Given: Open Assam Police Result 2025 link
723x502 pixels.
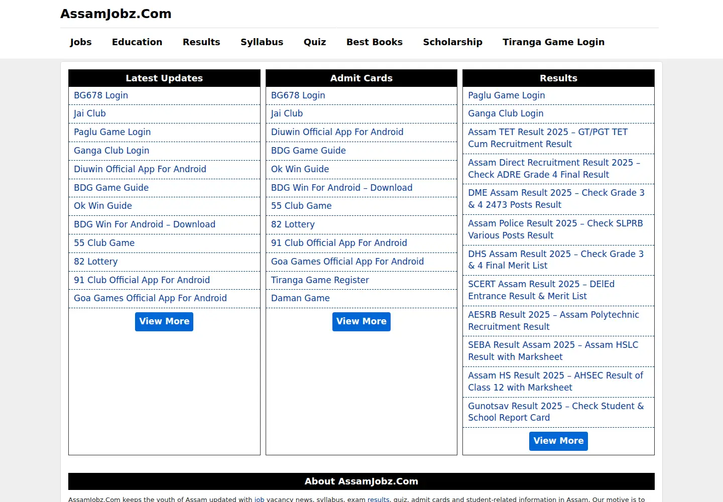Looking at the screenshot, I should click(555, 229).
